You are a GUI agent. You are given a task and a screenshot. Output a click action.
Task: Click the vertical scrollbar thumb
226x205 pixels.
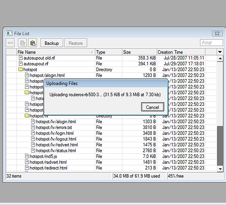click(x=220, y=146)
